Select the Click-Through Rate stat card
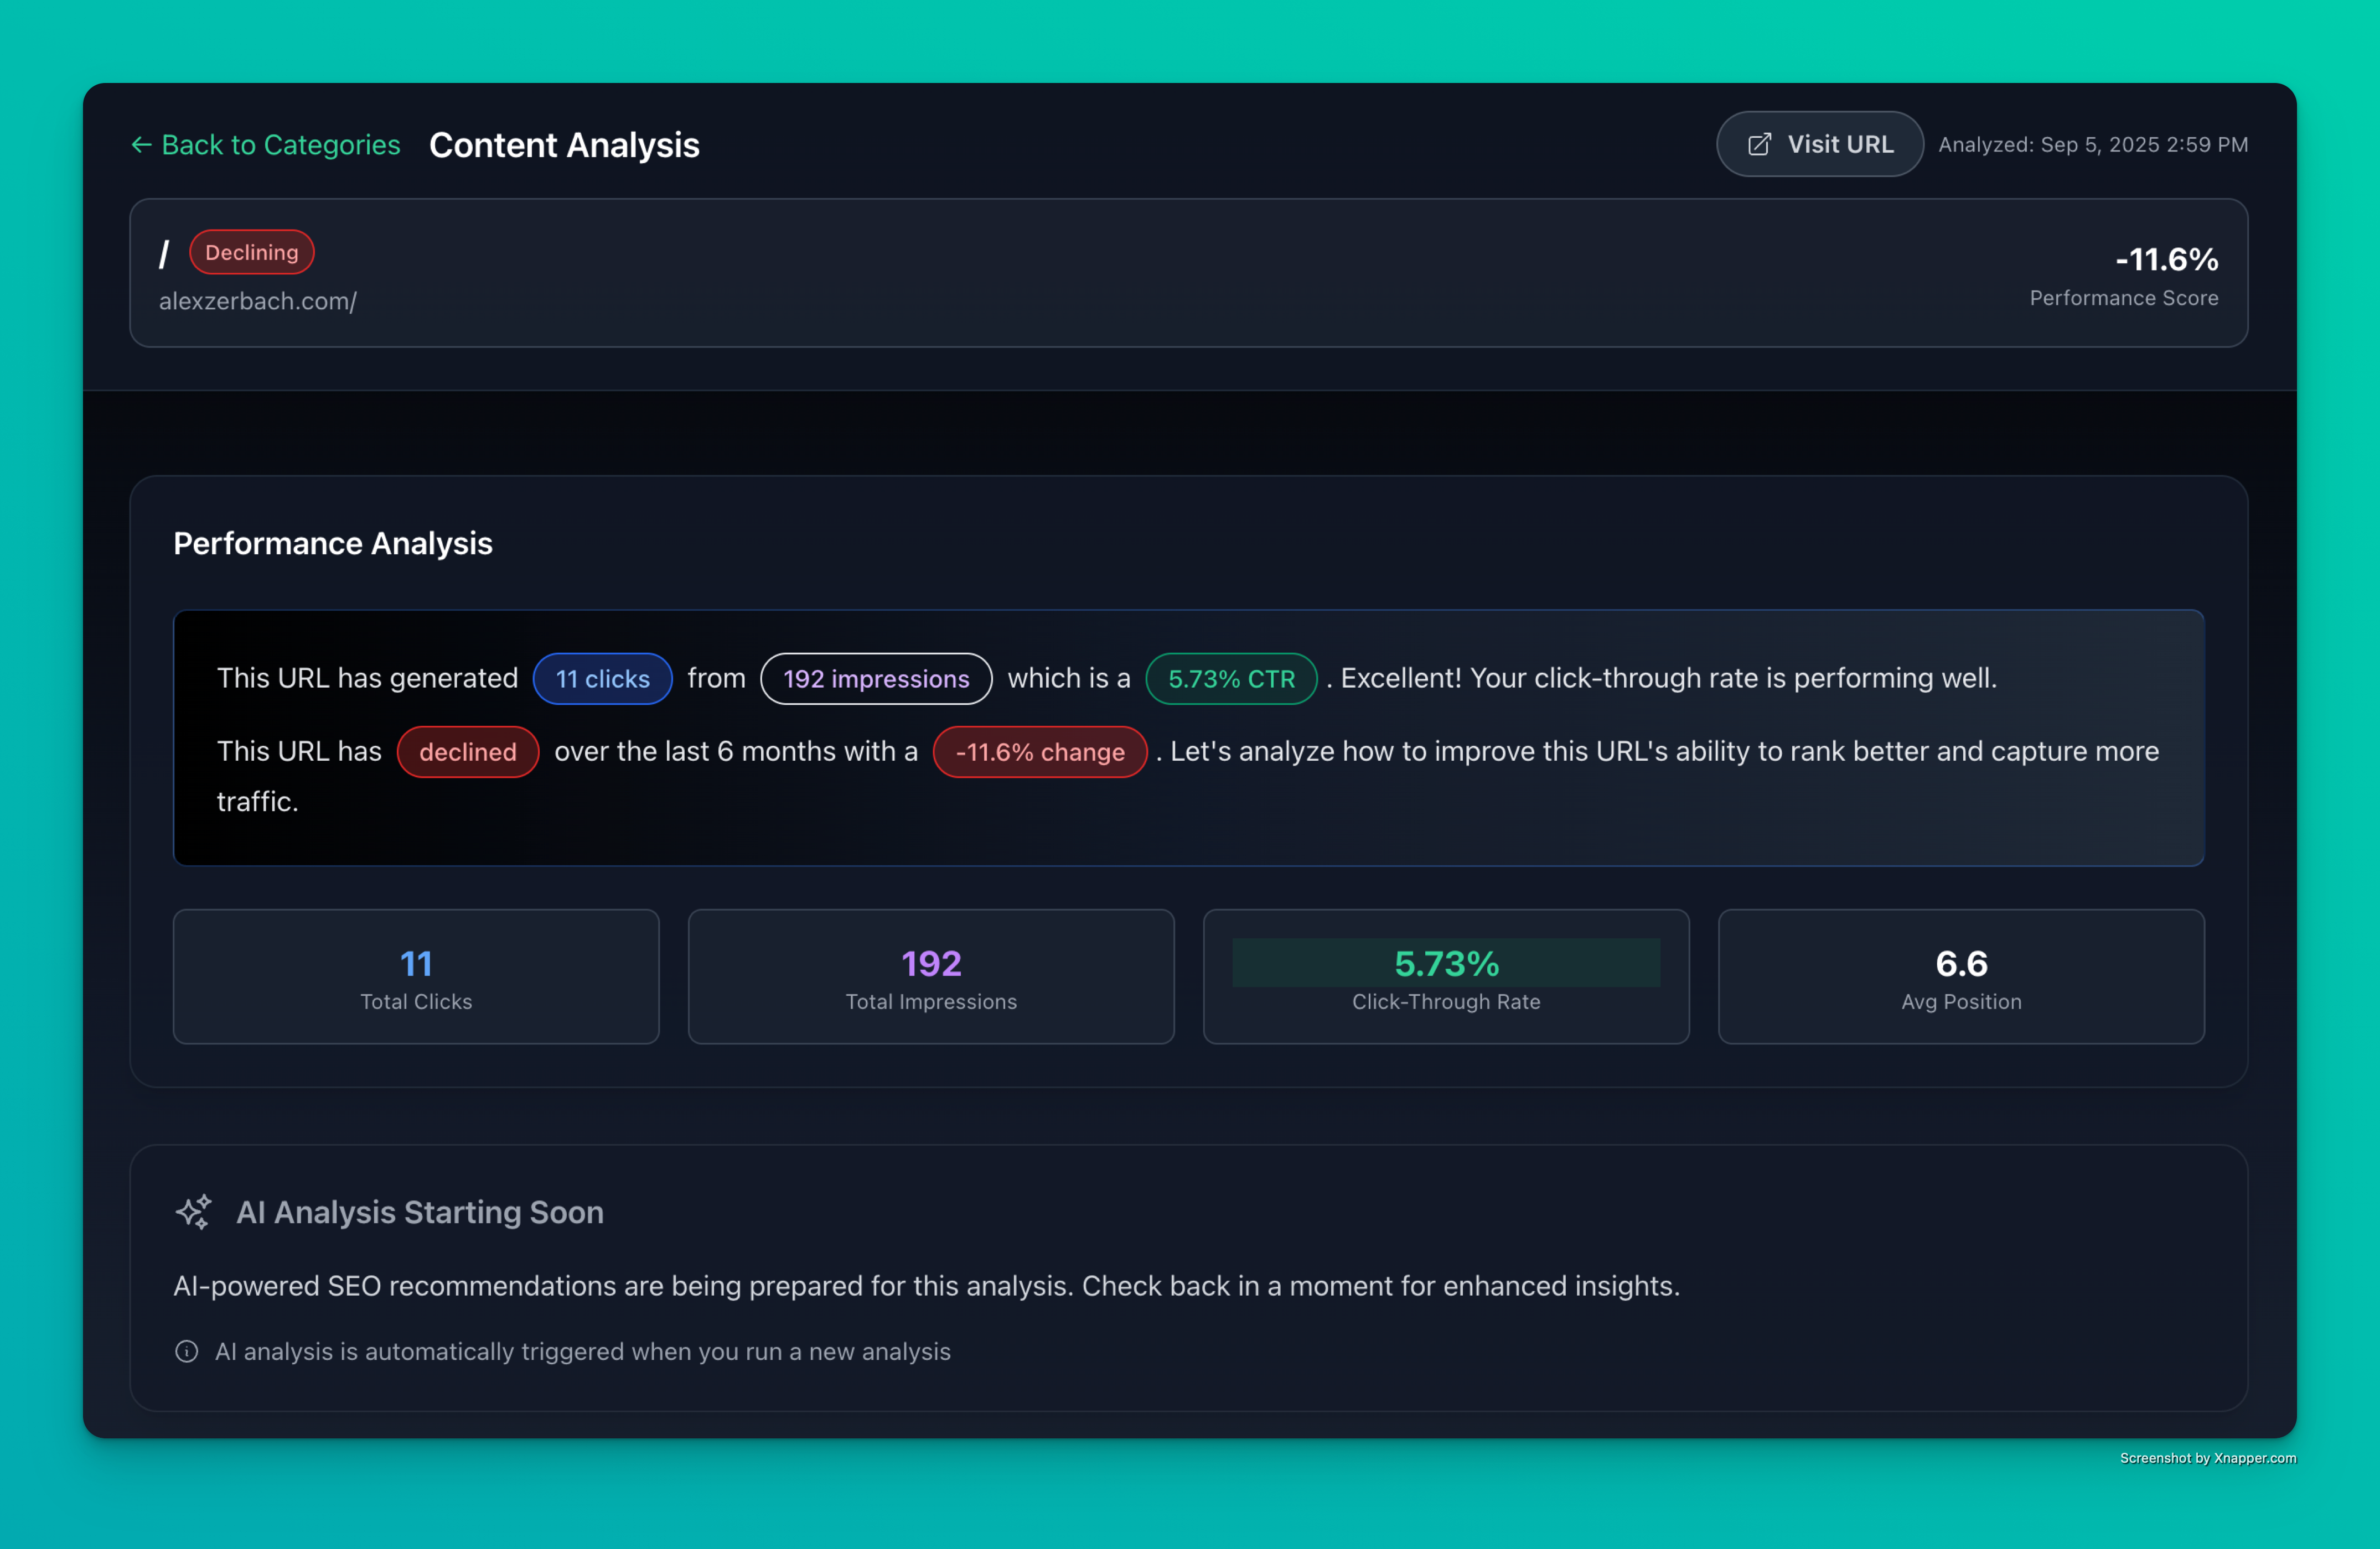The height and width of the screenshot is (1549, 2380). [1445, 976]
